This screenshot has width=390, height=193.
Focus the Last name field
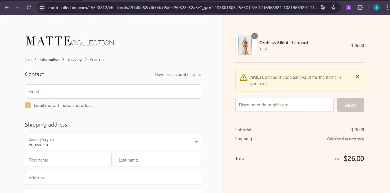pyautogui.click(x=158, y=160)
